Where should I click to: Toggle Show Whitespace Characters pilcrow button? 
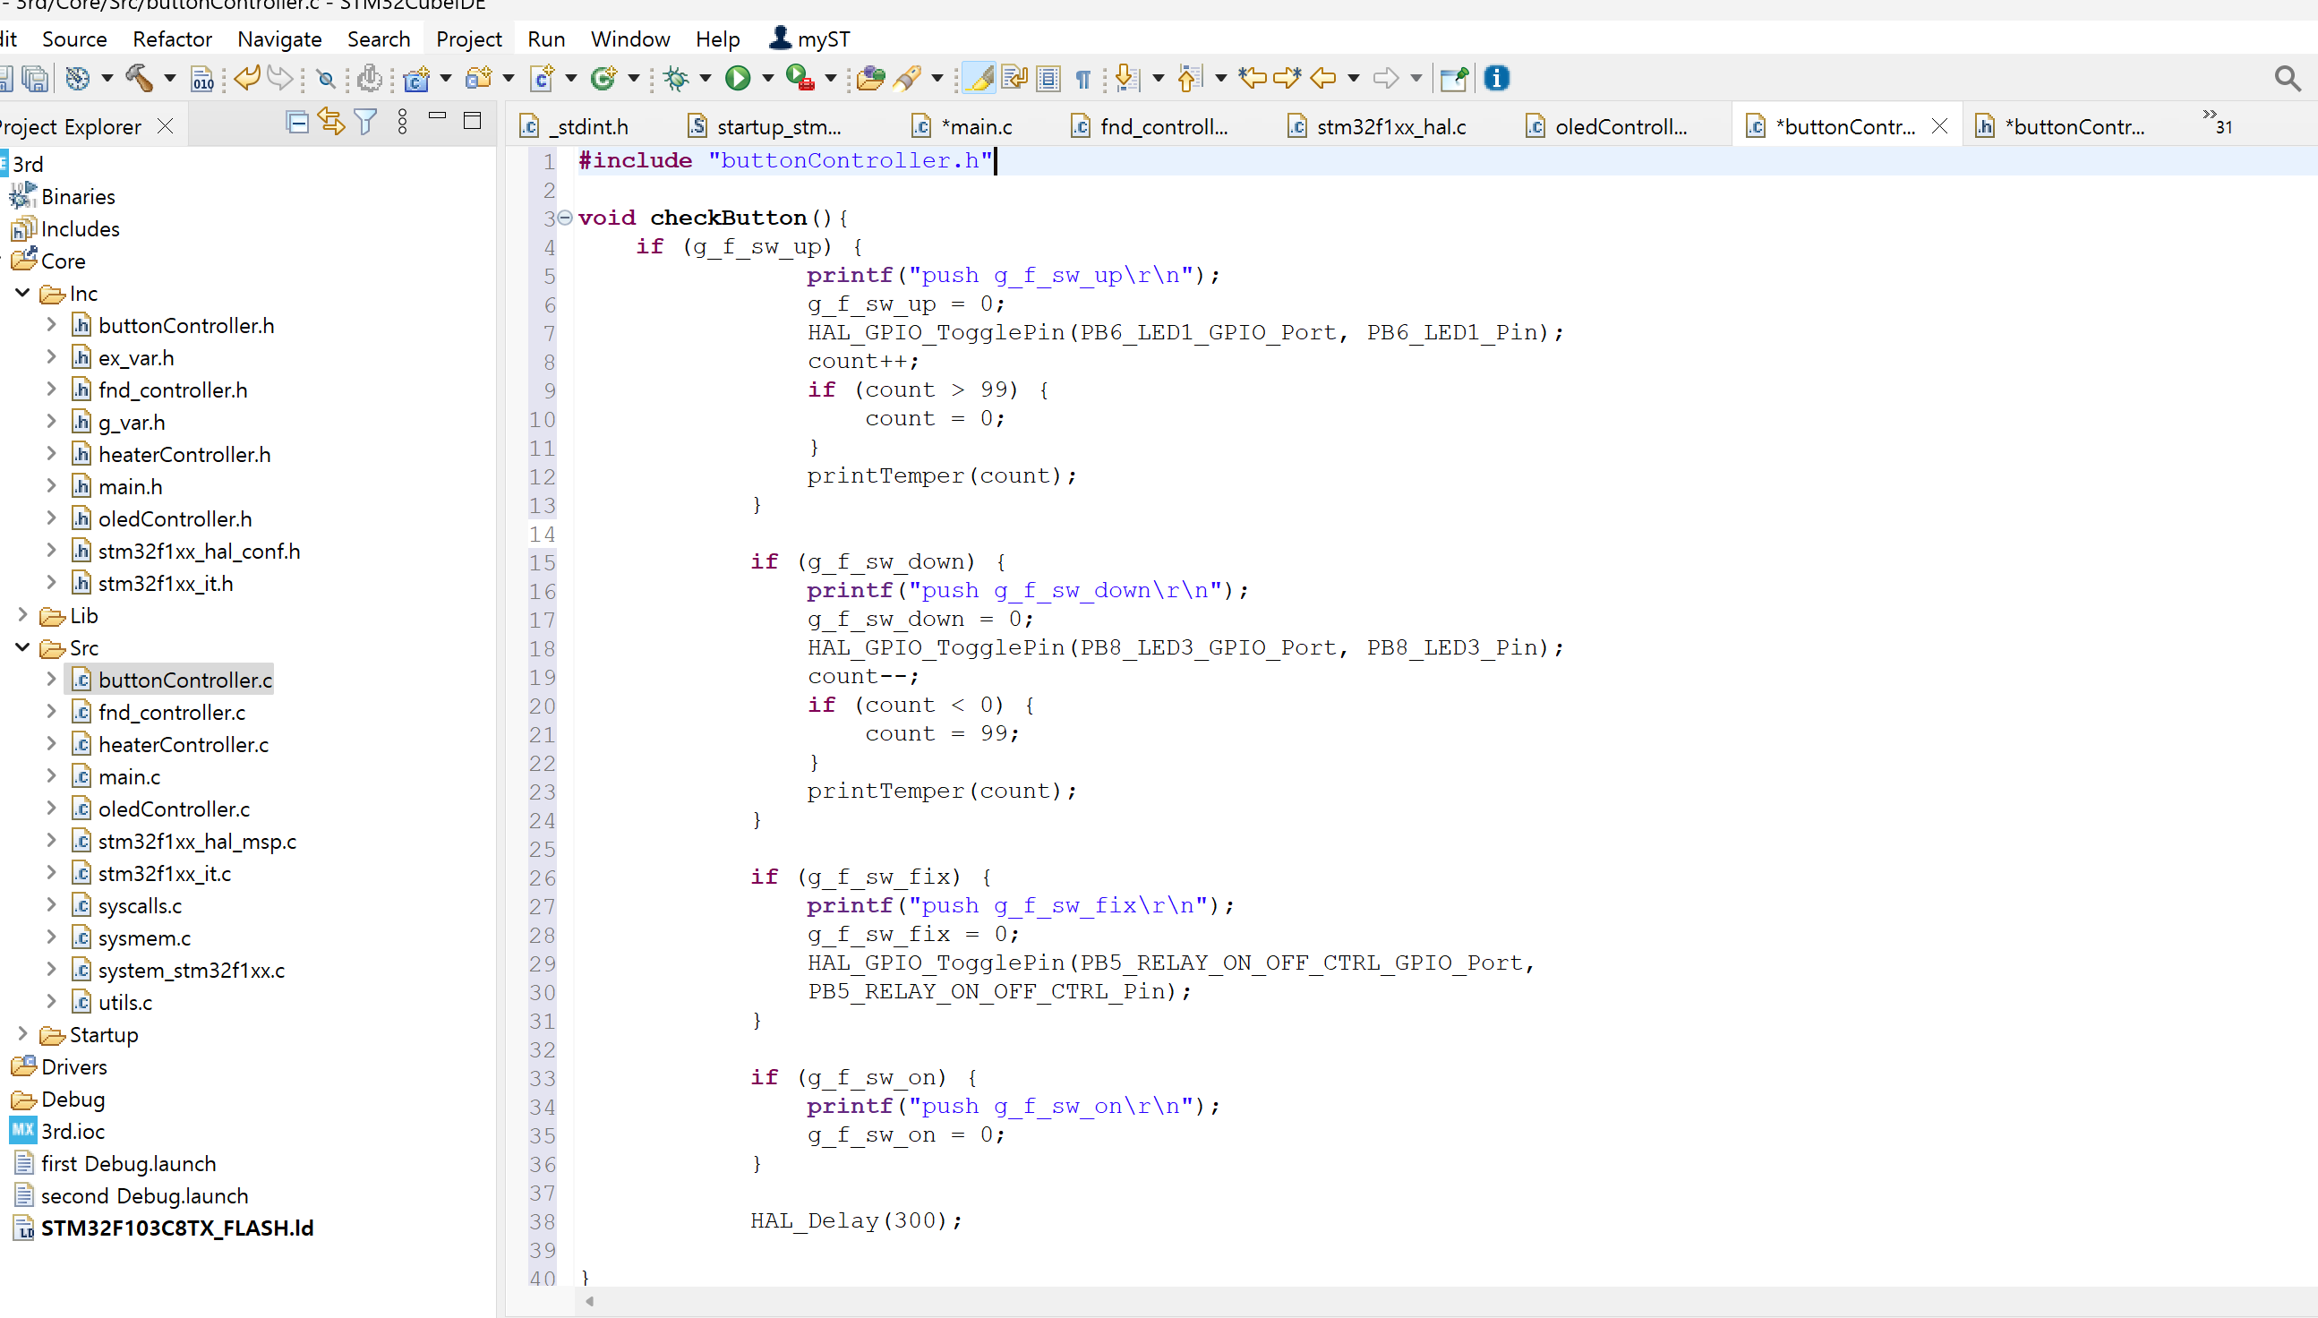(x=1082, y=79)
